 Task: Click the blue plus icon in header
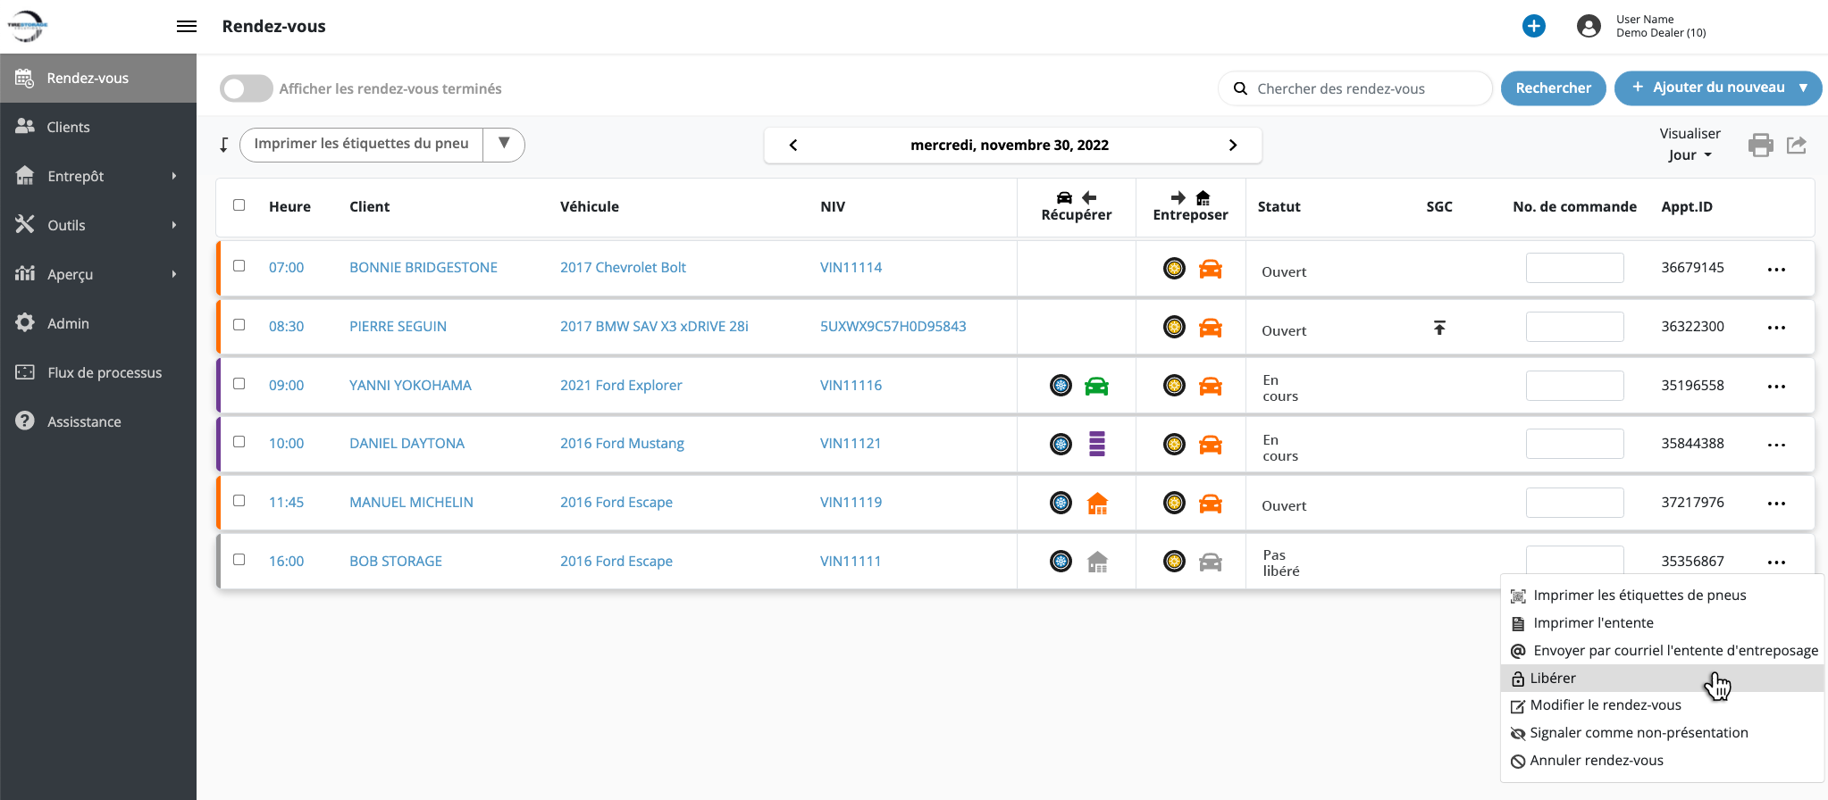[1534, 27]
